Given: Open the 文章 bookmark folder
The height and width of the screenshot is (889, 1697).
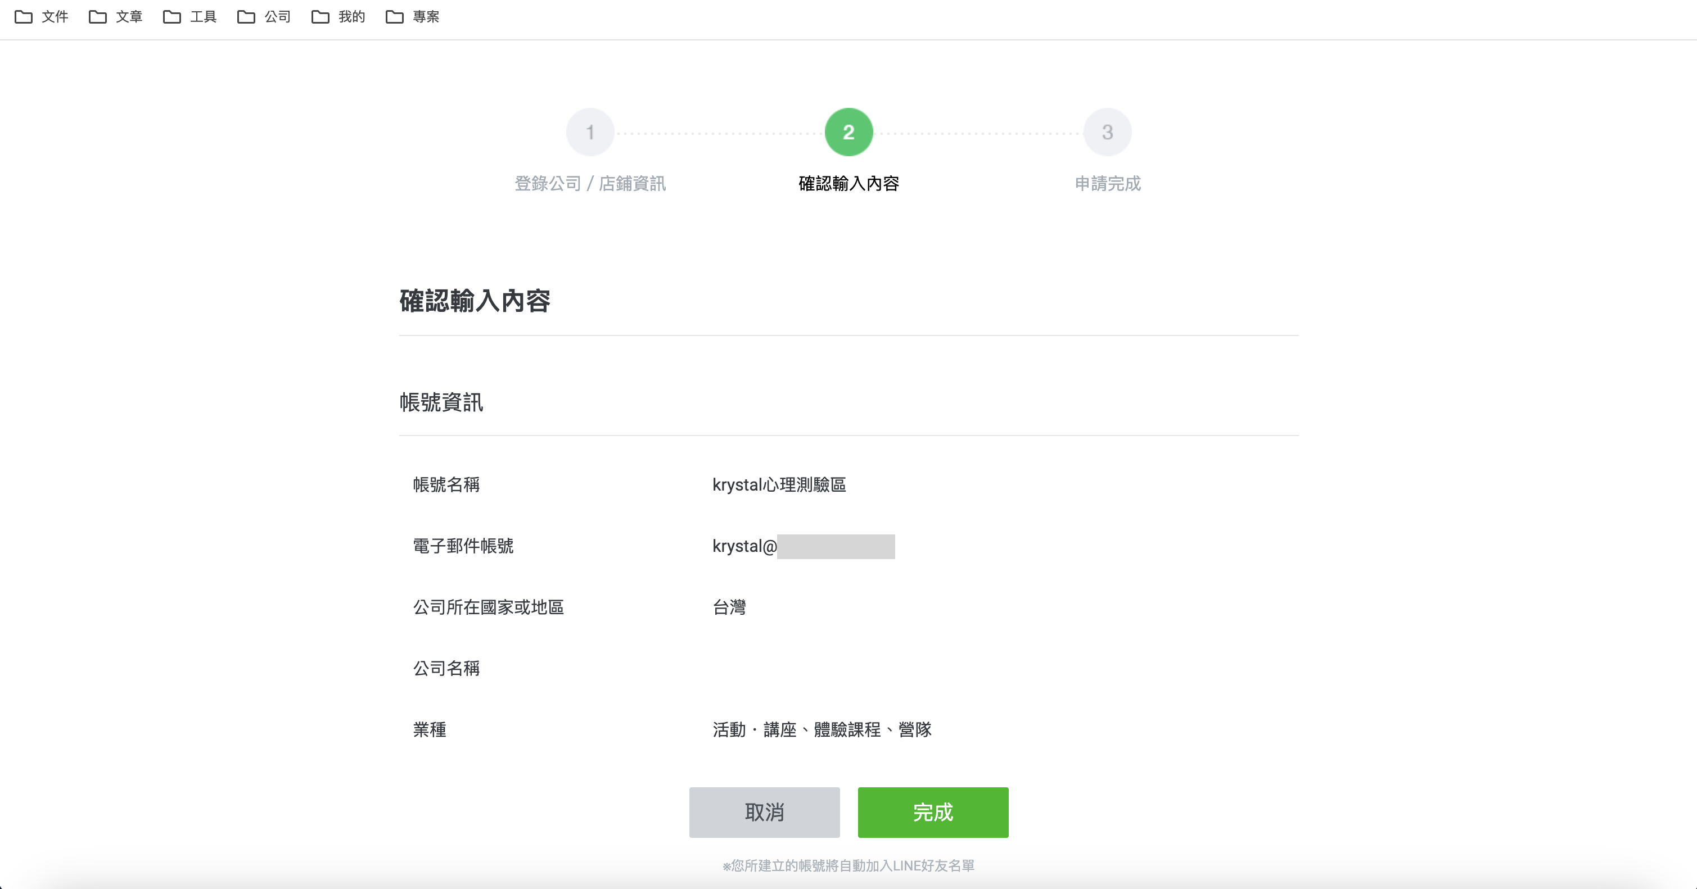Looking at the screenshot, I should [116, 16].
